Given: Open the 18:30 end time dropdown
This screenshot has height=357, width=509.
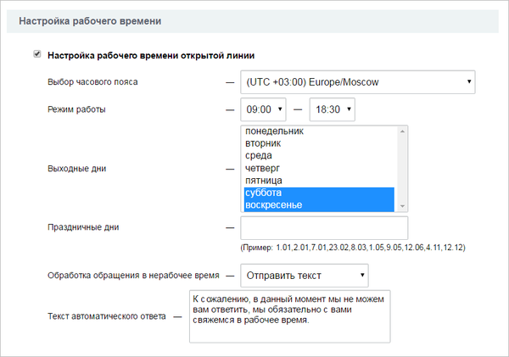Looking at the screenshot, I should tap(332, 109).
